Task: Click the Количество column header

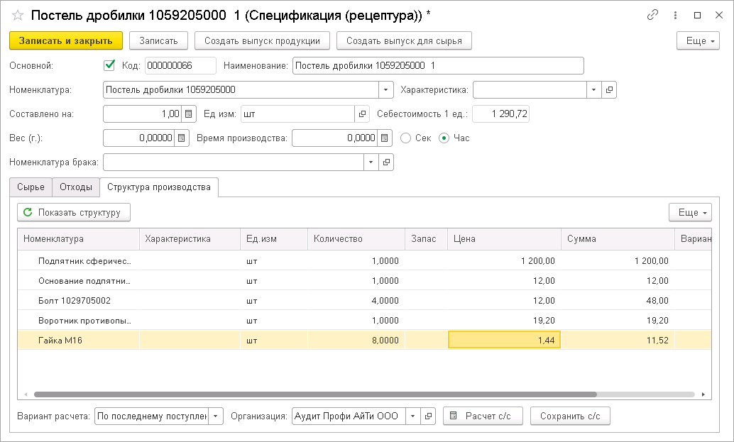Action: [356, 238]
